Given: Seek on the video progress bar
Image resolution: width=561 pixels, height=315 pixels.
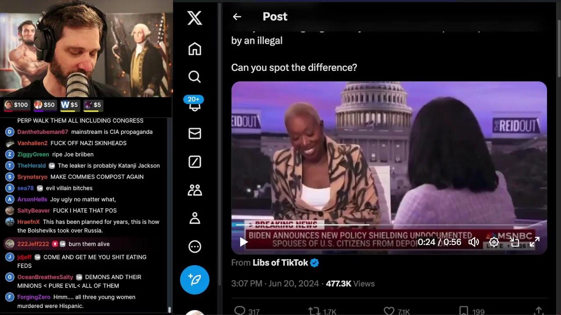Looking at the screenshot, I should (389, 224).
